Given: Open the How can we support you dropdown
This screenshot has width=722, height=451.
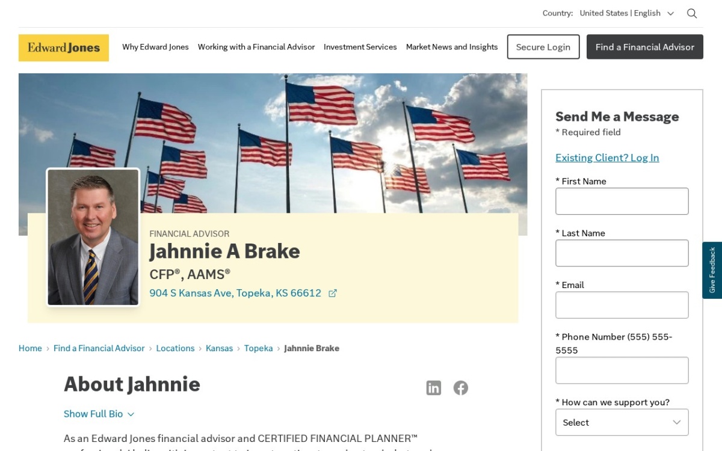Looking at the screenshot, I should pos(622,422).
